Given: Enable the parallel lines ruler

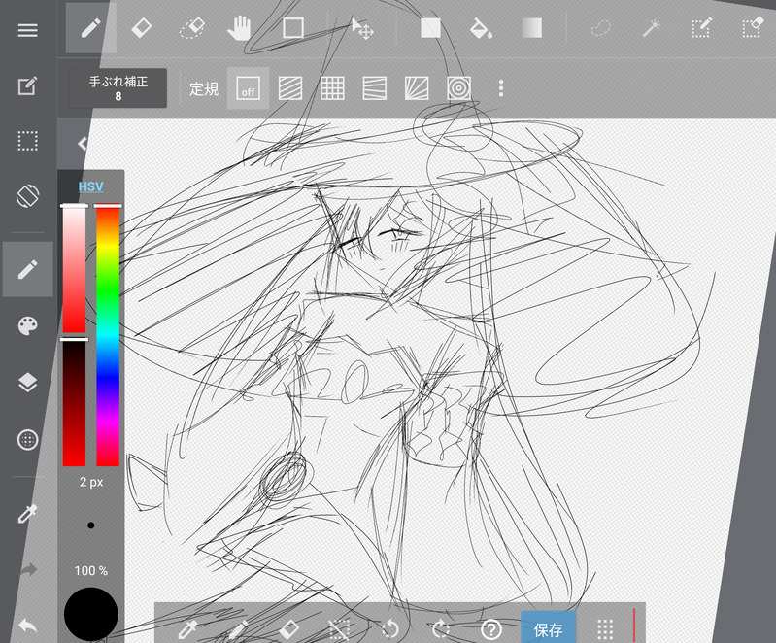Looking at the screenshot, I should point(290,88).
